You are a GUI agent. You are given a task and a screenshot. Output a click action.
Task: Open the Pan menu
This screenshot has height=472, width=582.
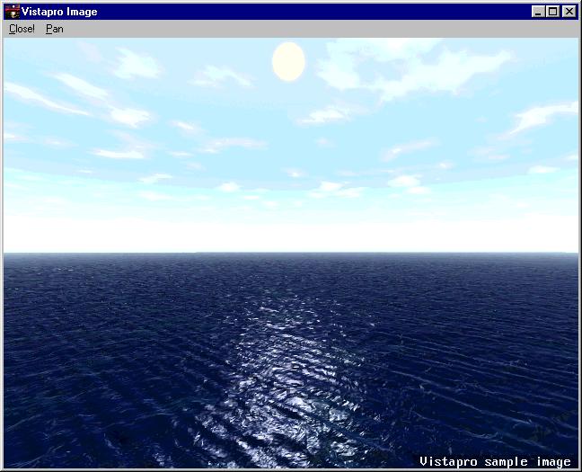point(55,29)
